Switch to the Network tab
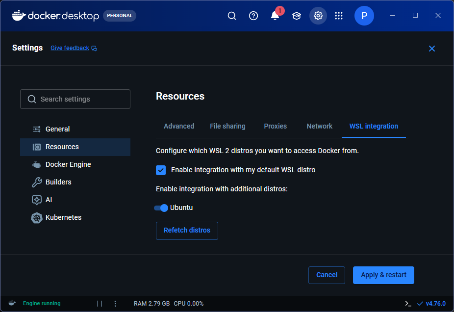Viewport: 454px width, 312px height. click(319, 126)
